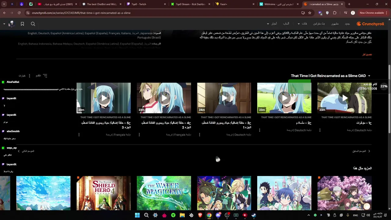391x220 pixels.
Task: Switch to The best ChatBot and Widget tab
Action: pyautogui.click(x=102, y=4)
